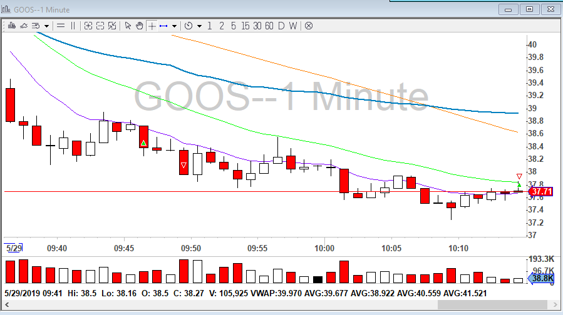The width and height of the screenshot is (563, 315).
Task: Click the black volume bar near 09:59
Action: click(318, 279)
